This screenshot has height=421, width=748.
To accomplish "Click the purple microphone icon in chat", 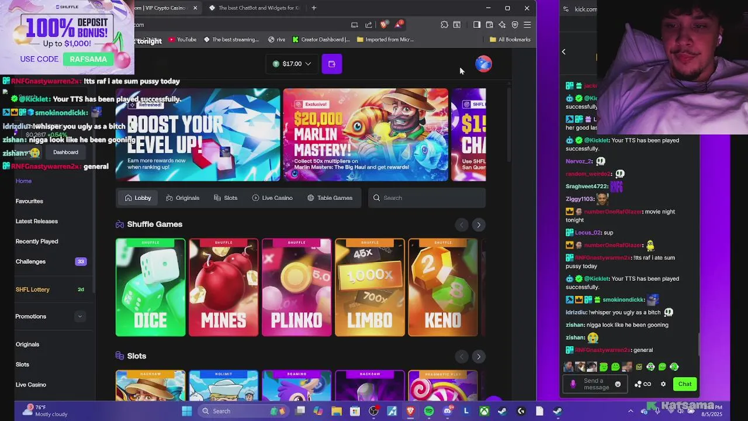I will 573,384.
